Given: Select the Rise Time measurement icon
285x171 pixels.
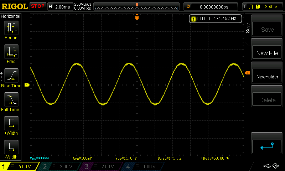Looking at the screenshot, I should (x=11, y=76).
